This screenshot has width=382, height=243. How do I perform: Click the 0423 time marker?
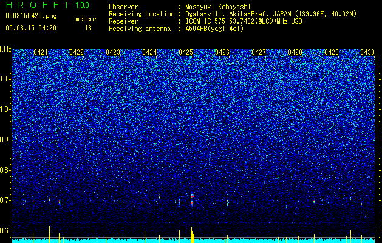tap(113, 52)
